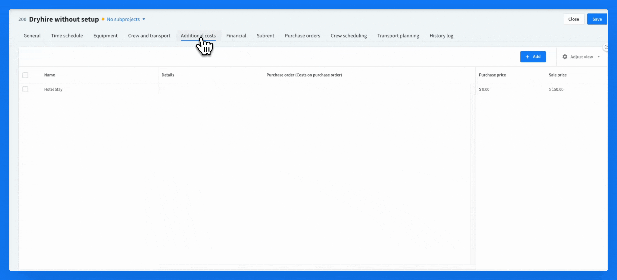
Task: Click the $ 150.00 sale price cell
Action: [556, 89]
